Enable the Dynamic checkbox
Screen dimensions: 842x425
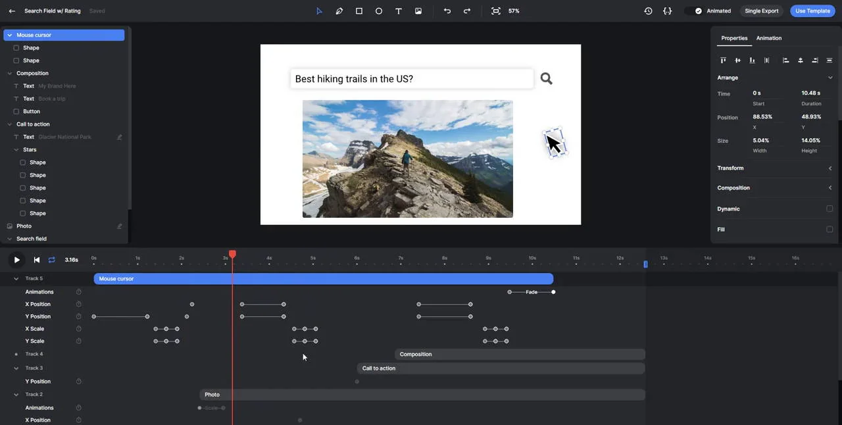click(x=829, y=209)
